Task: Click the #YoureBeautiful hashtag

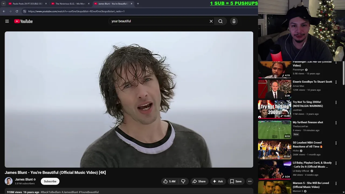Action: coord(89,192)
